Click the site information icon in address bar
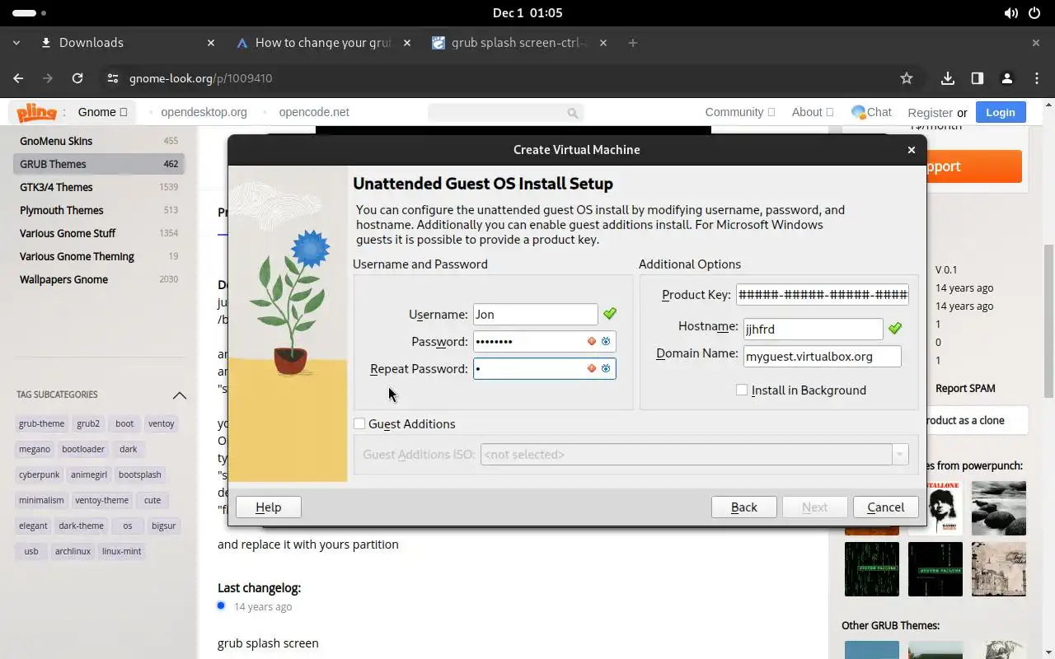The height and width of the screenshot is (659, 1055). pos(113,78)
